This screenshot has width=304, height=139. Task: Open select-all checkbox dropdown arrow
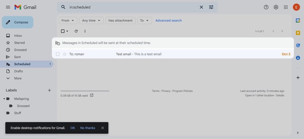[67, 31]
